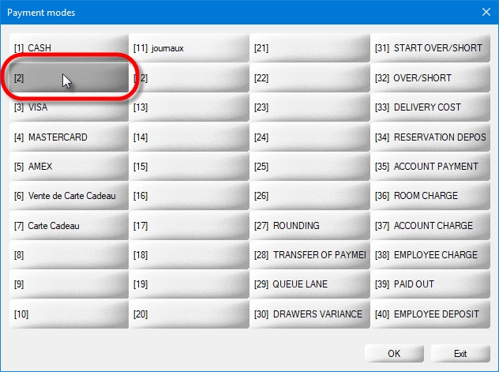Open the [36] ROOM CHARGE payment mode
Viewport: 499px width, 372px height.
[x=430, y=196]
